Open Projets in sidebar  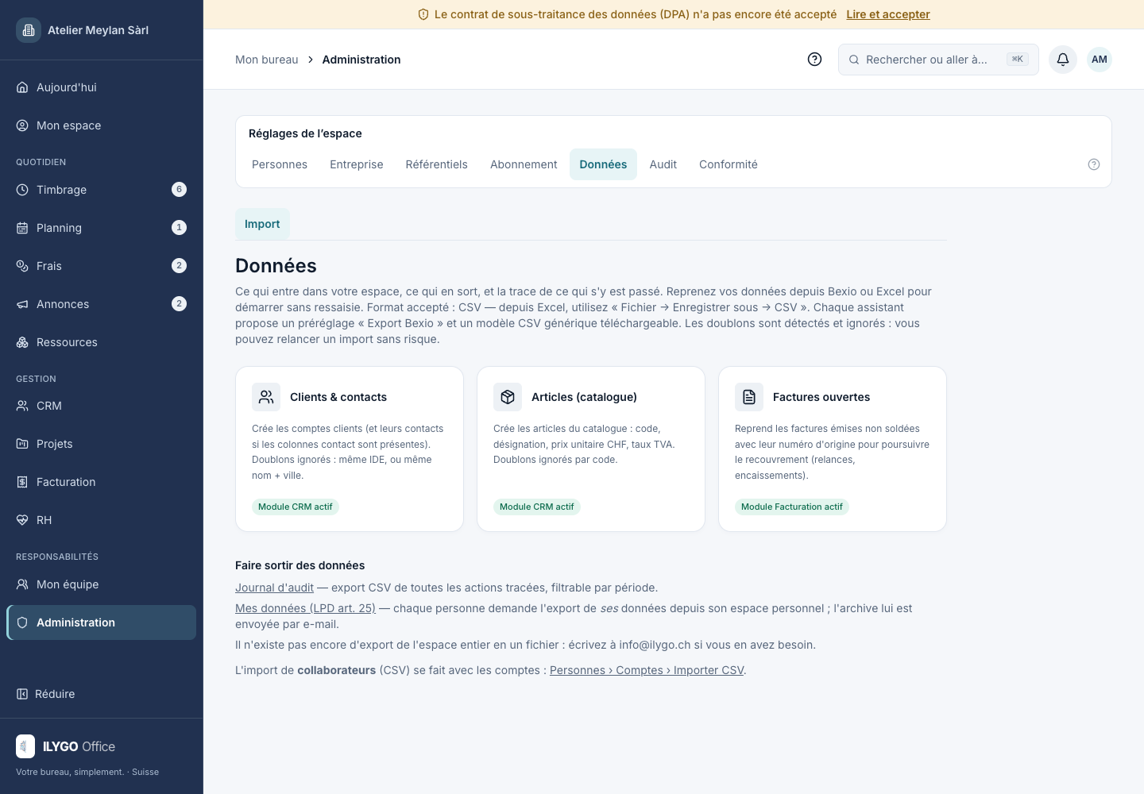point(102,444)
